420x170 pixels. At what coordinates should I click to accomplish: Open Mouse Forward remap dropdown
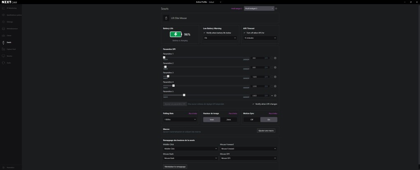click(248, 149)
